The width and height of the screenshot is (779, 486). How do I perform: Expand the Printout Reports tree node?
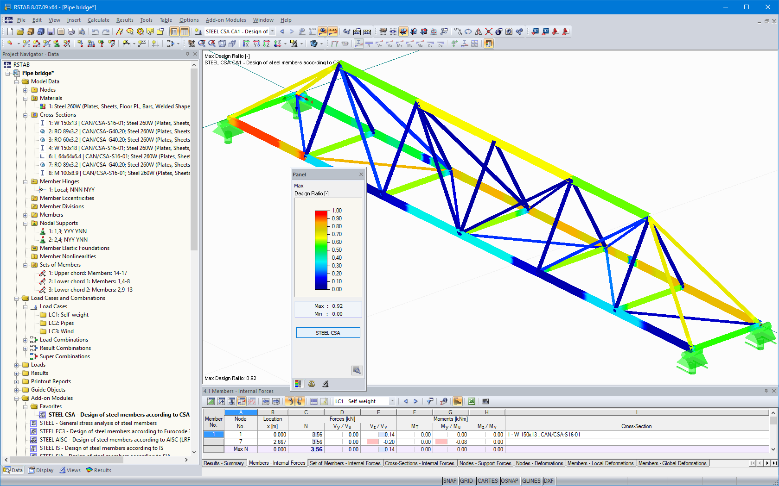17,381
